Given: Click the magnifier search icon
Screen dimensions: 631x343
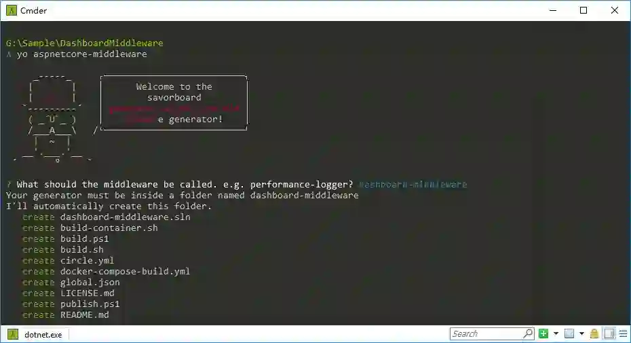Looking at the screenshot, I should [x=528, y=333].
